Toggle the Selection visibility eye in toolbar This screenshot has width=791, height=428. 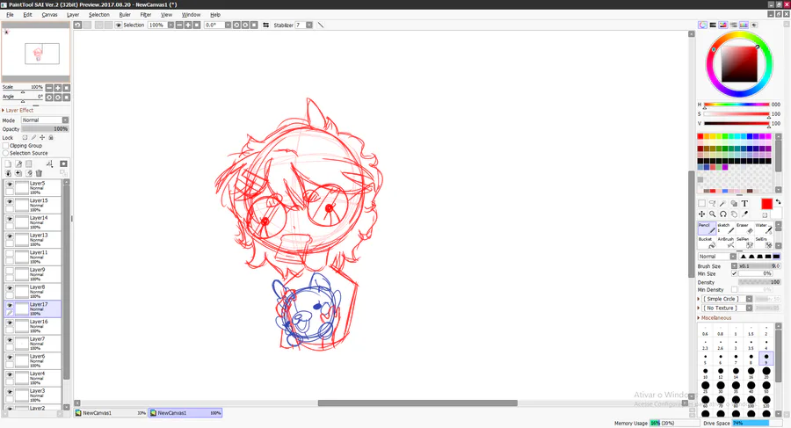tap(119, 25)
